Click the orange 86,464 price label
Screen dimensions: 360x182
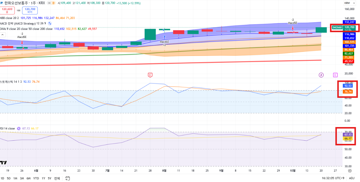348,50
